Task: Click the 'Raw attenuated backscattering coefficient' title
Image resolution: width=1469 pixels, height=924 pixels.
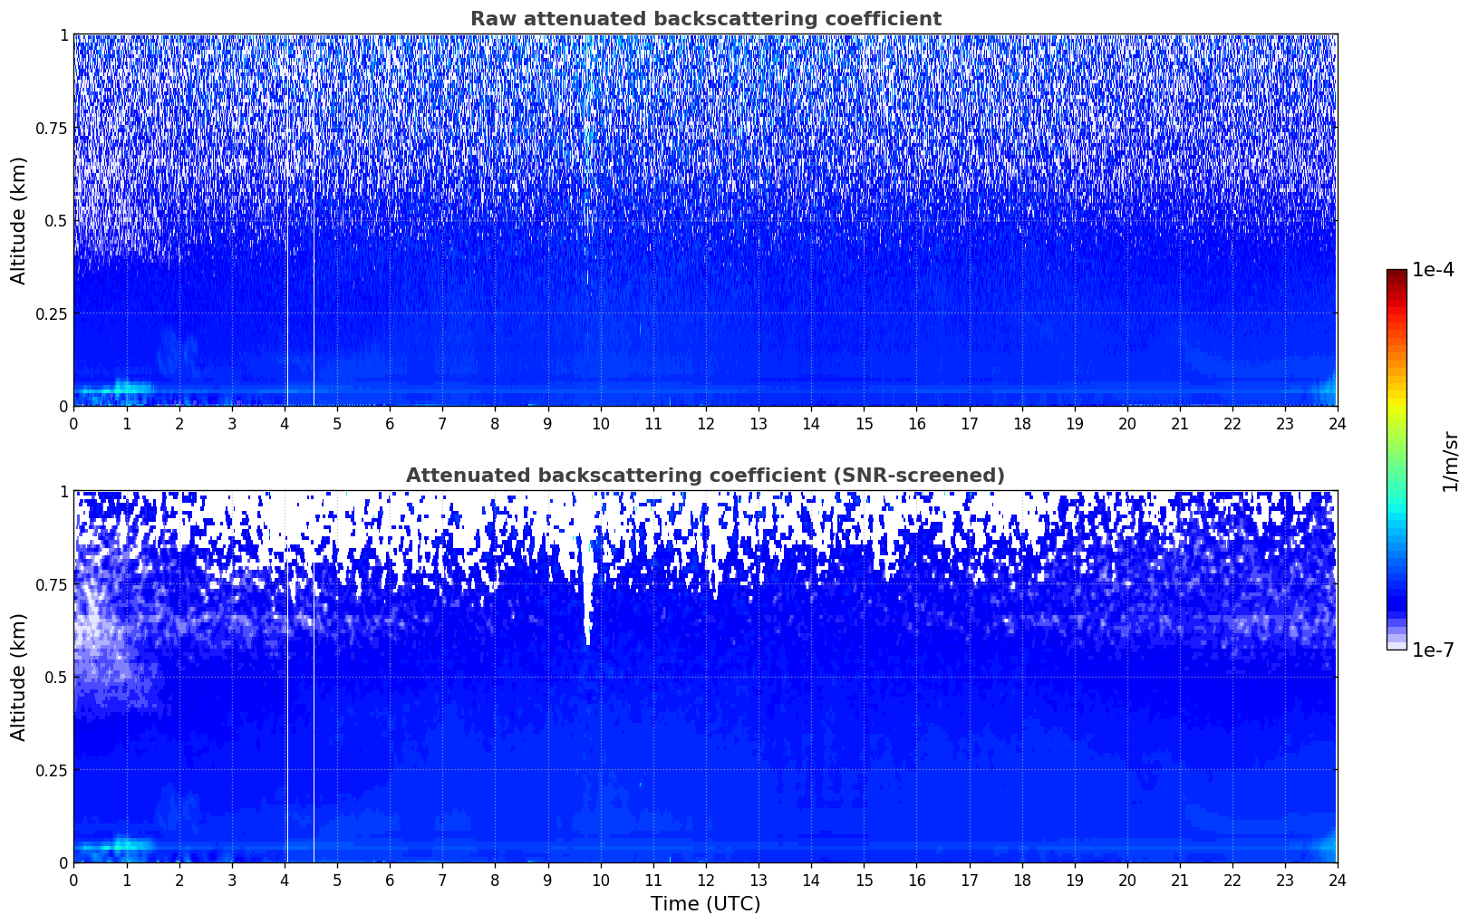Action: pyautogui.click(x=705, y=19)
